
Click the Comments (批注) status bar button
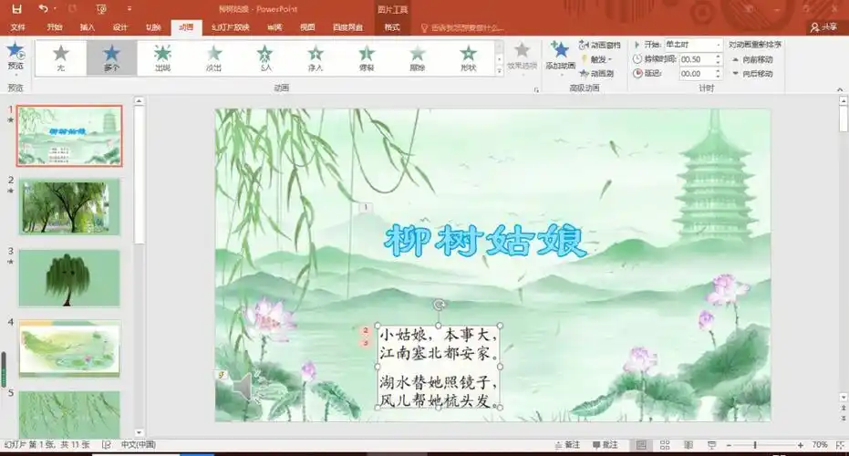point(606,445)
